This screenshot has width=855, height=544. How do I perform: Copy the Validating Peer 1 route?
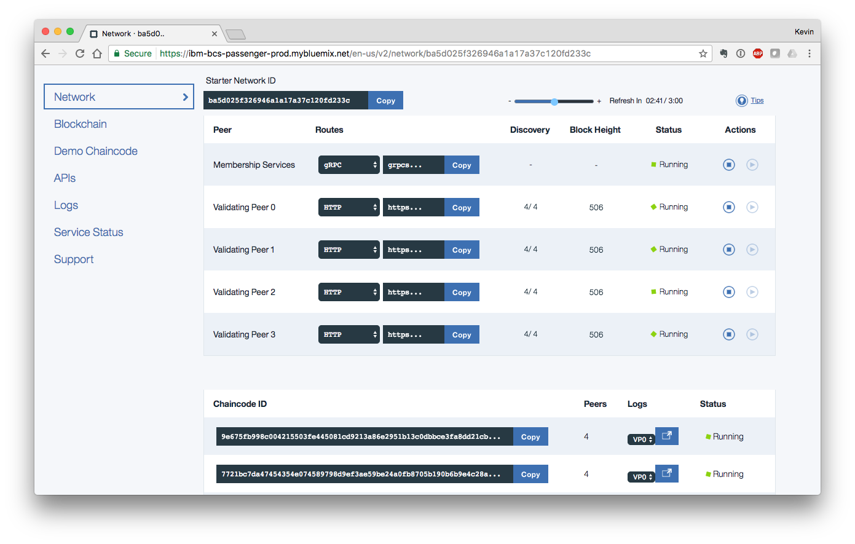(x=462, y=250)
